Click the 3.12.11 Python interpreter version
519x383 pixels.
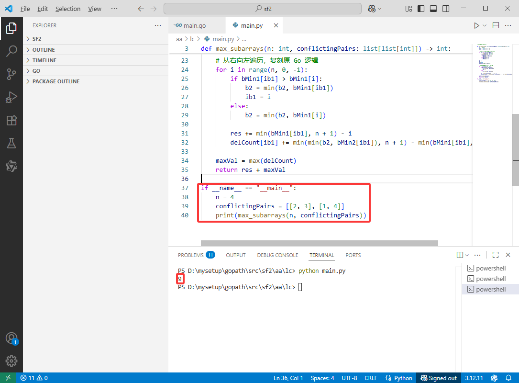[x=474, y=378]
